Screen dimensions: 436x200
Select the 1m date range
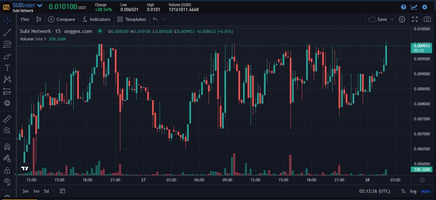pyautogui.click(x=36, y=191)
